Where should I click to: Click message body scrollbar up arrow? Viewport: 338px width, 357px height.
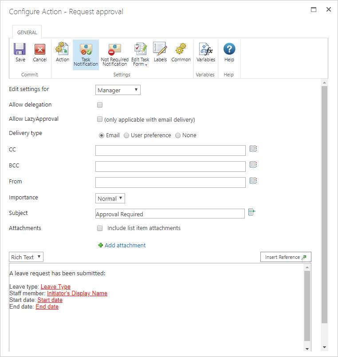[x=307, y=267]
